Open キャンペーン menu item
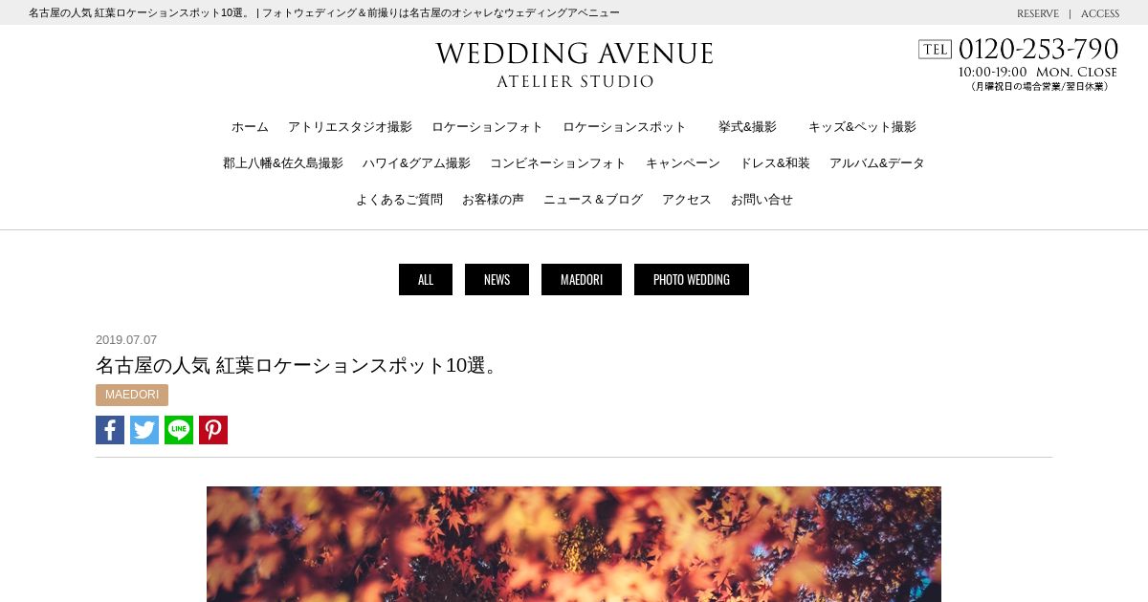This screenshot has height=602, width=1148. click(683, 163)
